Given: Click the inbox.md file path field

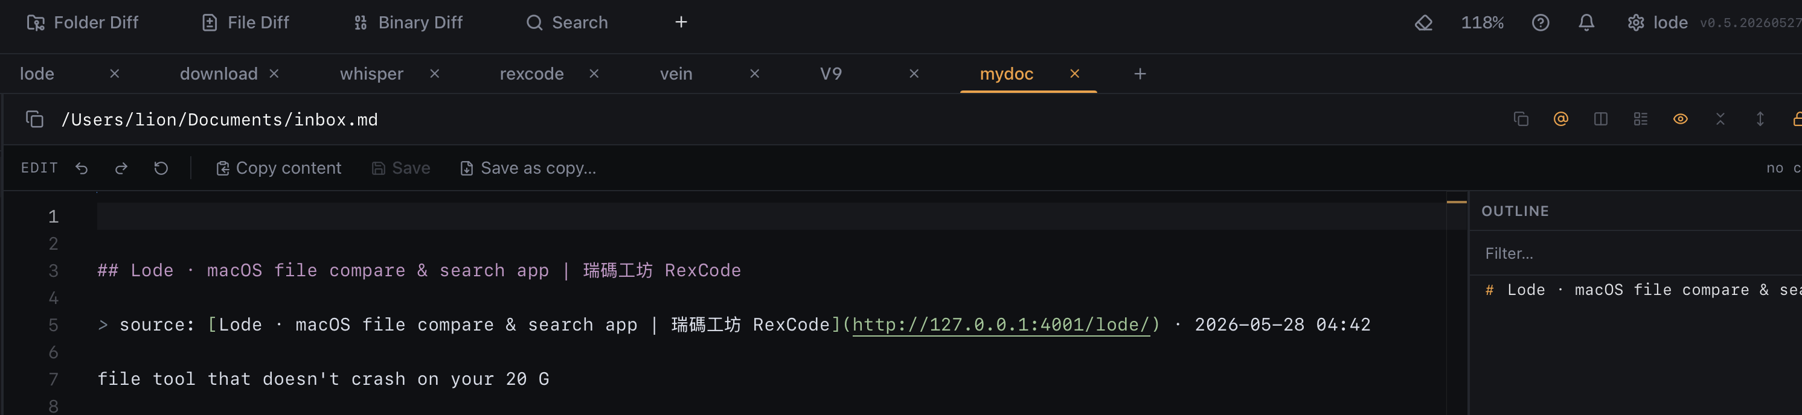Looking at the screenshot, I should click(x=219, y=119).
